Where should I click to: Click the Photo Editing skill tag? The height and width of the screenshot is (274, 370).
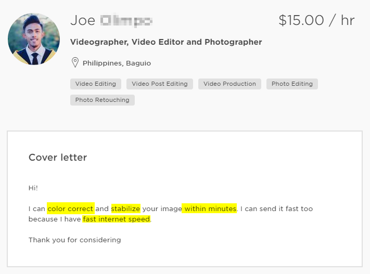292,84
